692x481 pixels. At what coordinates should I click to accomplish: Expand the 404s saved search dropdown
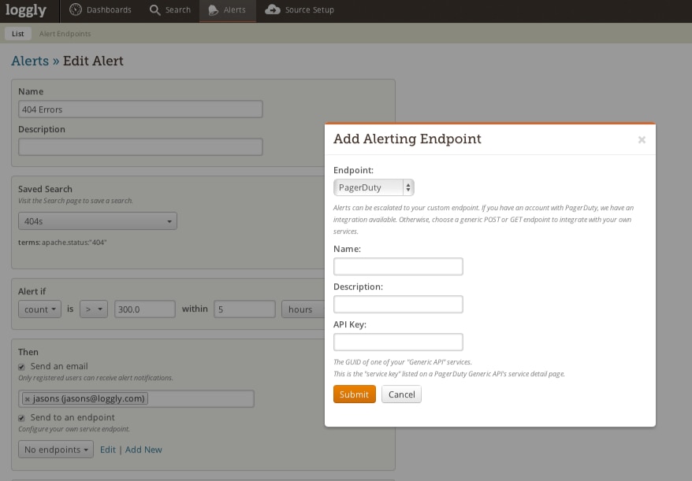97,222
